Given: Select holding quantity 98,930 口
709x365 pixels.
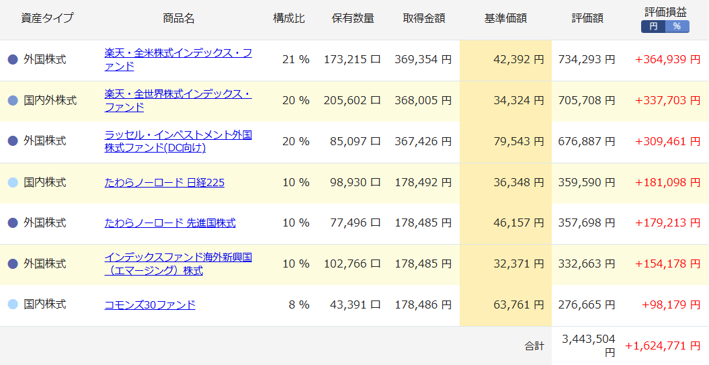Looking at the screenshot, I should click(x=356, y=182).
